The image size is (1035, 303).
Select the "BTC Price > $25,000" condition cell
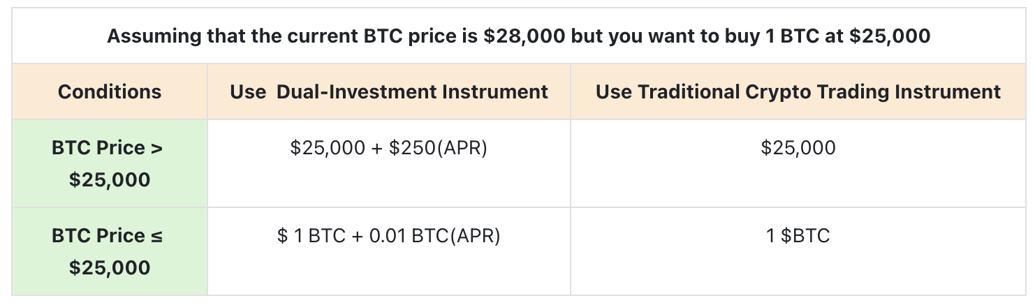click(110, 163)
